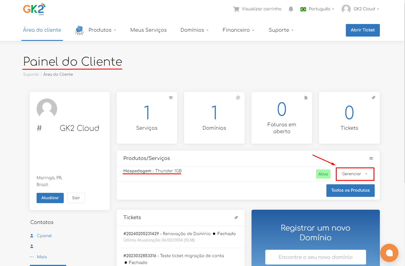This screenshot has height=266, width=405.
Task: Open ticket Renovação de Domínio
Action: point(167,234)
